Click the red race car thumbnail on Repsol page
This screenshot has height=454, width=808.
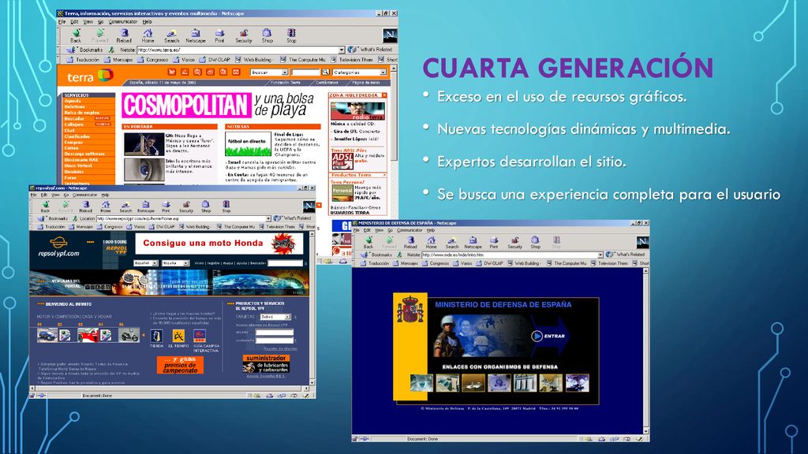click(88, 336)
